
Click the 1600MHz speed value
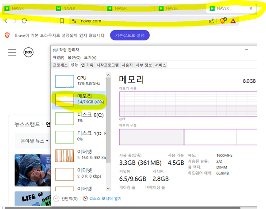[224, 156]
